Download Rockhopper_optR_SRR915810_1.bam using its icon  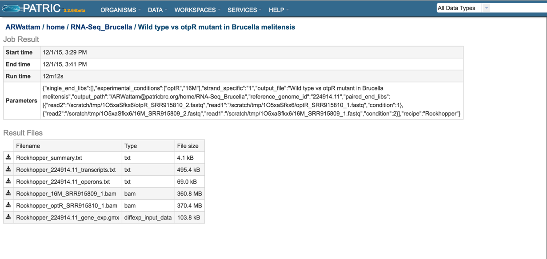tap(8, 205)
